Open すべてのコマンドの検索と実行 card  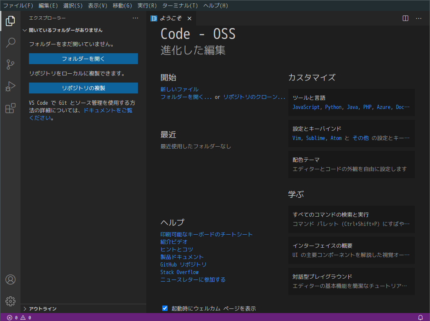pyautogui.click(x=352, y=219)
